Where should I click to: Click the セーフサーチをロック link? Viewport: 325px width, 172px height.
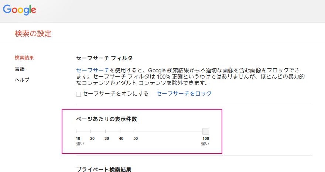pyautogui.click(x=184, y=93)
